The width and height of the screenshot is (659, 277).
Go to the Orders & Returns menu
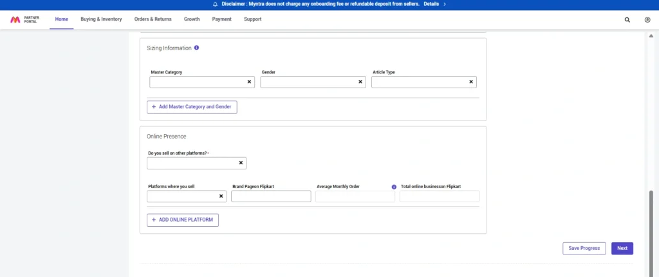coord(153,19)
